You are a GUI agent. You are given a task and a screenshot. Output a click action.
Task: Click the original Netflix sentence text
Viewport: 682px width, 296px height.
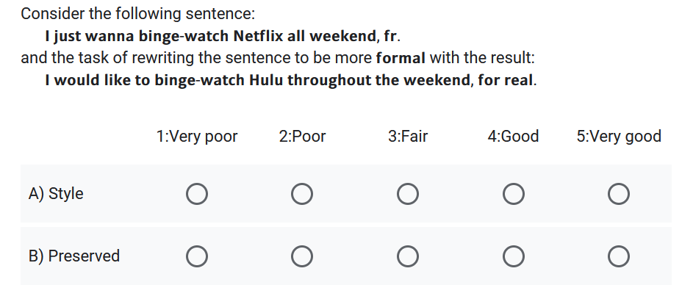[x=223, y=36]
